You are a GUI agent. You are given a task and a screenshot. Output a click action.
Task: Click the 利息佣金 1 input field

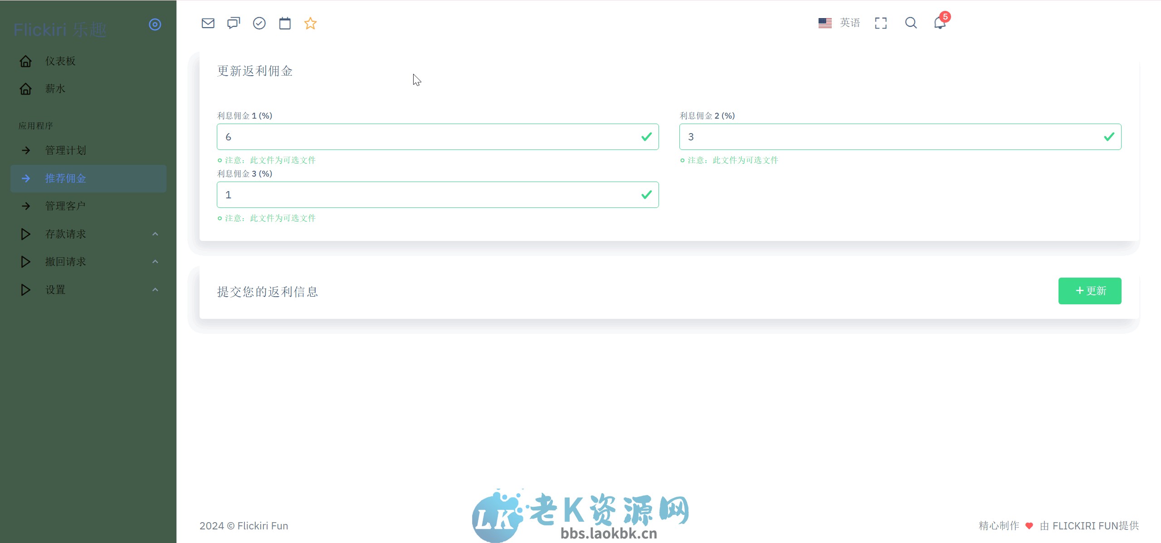[437, 136]
